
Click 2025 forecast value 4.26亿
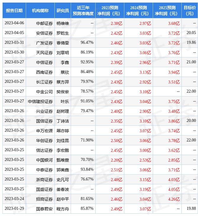tap(174, 199)
